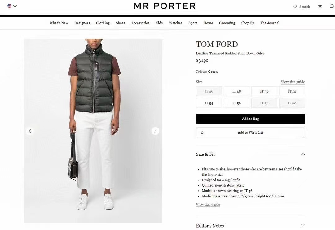Expand the Editor's Notes section

tap(303, 226)
